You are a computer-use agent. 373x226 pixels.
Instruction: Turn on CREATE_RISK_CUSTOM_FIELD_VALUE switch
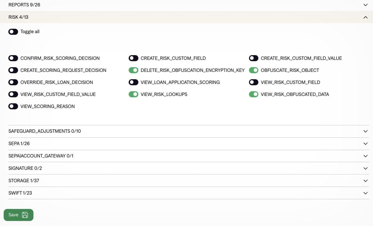(x=254, y=58)
